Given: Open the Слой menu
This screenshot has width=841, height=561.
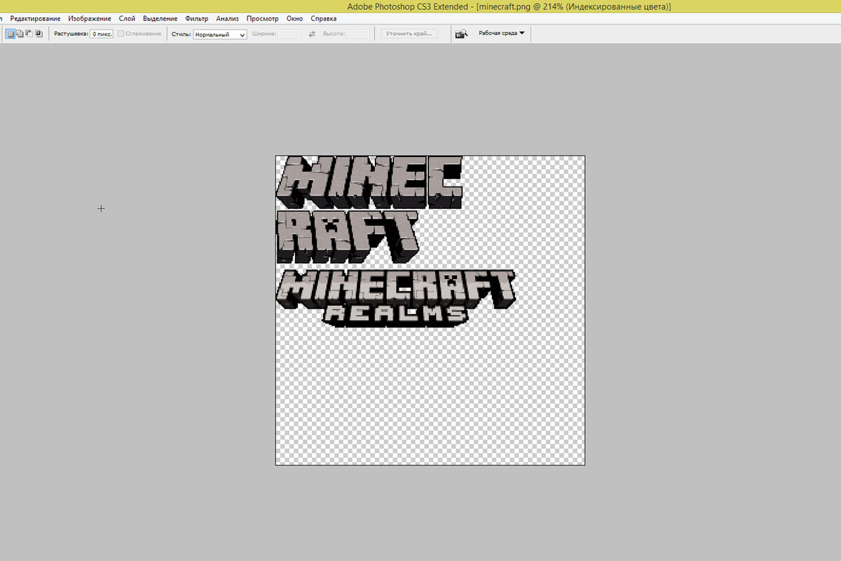Looking at the screenshot, I should click(x=127, y=18).
